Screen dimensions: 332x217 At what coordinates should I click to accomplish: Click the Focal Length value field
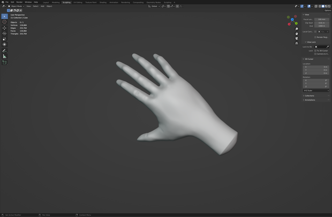coord(322,19)
